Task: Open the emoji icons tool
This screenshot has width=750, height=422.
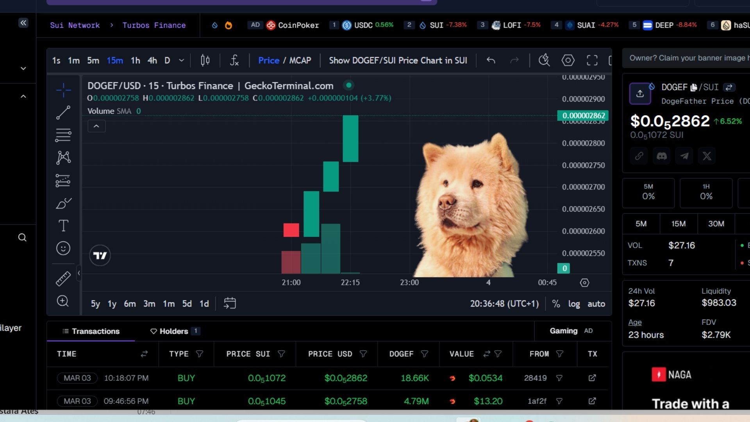Action: tap(63, 248)
